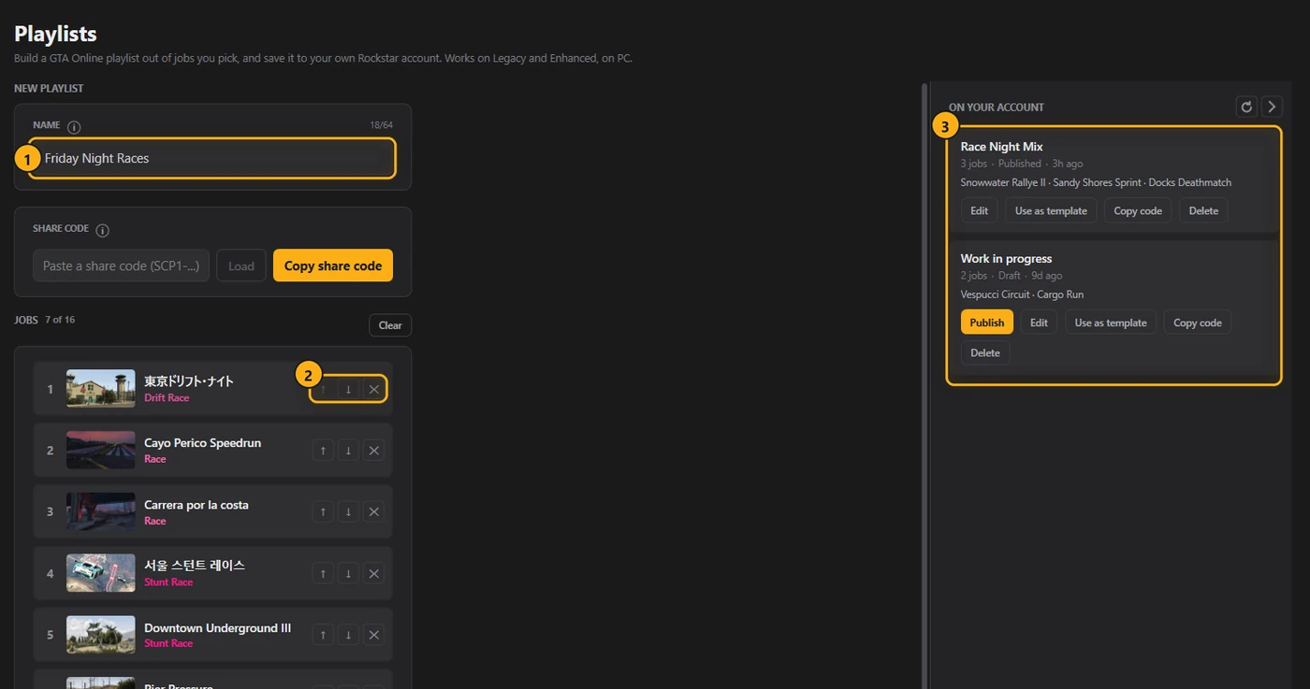Select the Vespucci Circuit · Cargo Run text
This screenshot has height=689, width=1310.
[x=1022, y=294]
